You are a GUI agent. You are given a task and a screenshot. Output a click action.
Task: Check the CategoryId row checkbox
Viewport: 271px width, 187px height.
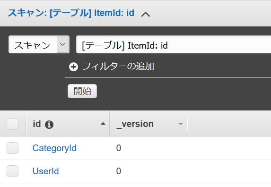tap(12, 148)
